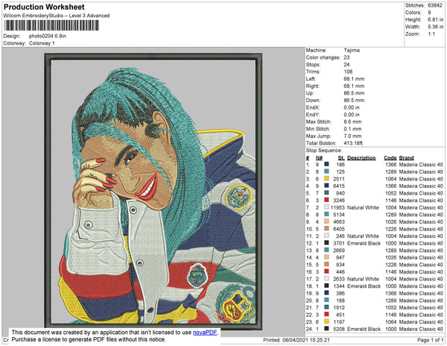This screenshot has width=447, height=346.
Task: Select code '1366' in stop row 1
Action: pyautogui.click(x=391, y=165)
